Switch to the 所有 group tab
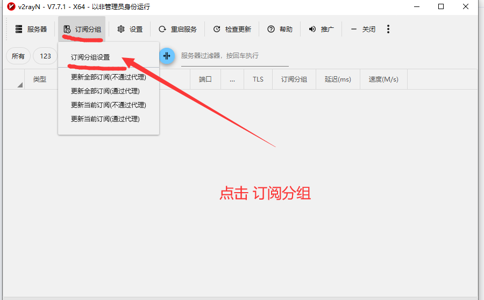The width and height of the screenshot is (484, 300). click(x=18, y=56)
